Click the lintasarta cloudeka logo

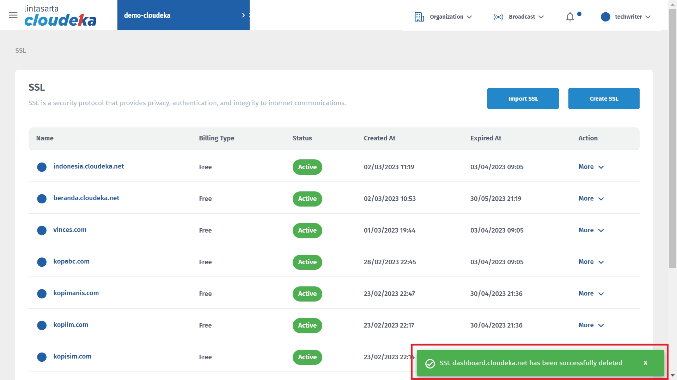60,16
